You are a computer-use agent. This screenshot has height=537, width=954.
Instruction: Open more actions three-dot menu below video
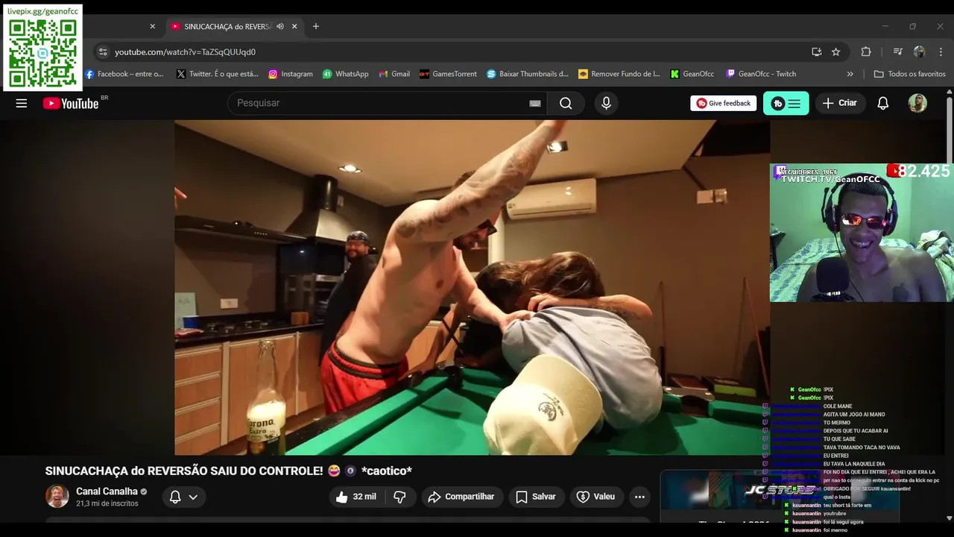tap(639, 497)
